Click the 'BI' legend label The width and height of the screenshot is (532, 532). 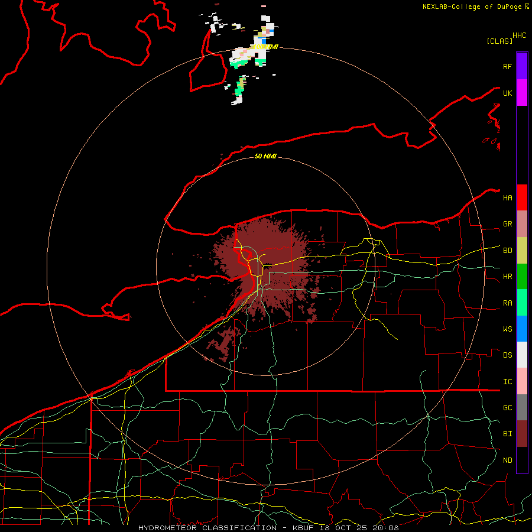coord(507,434)
